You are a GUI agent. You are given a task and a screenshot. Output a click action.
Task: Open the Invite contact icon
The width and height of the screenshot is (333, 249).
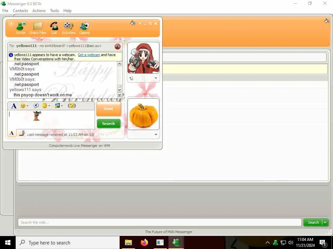[x=21, y=28]
